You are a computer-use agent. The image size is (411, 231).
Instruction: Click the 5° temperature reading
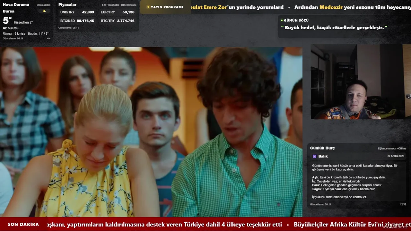7,21
